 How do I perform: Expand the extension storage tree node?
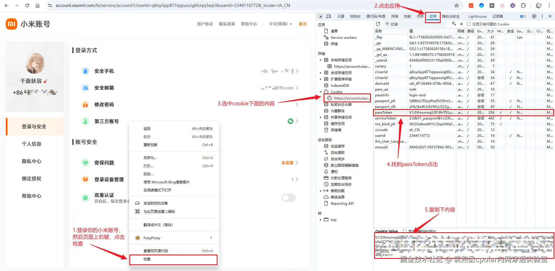coord(321,79)
